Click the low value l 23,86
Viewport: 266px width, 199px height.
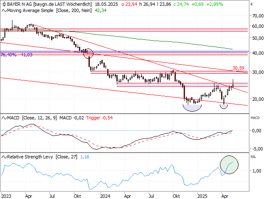[164, 4]
